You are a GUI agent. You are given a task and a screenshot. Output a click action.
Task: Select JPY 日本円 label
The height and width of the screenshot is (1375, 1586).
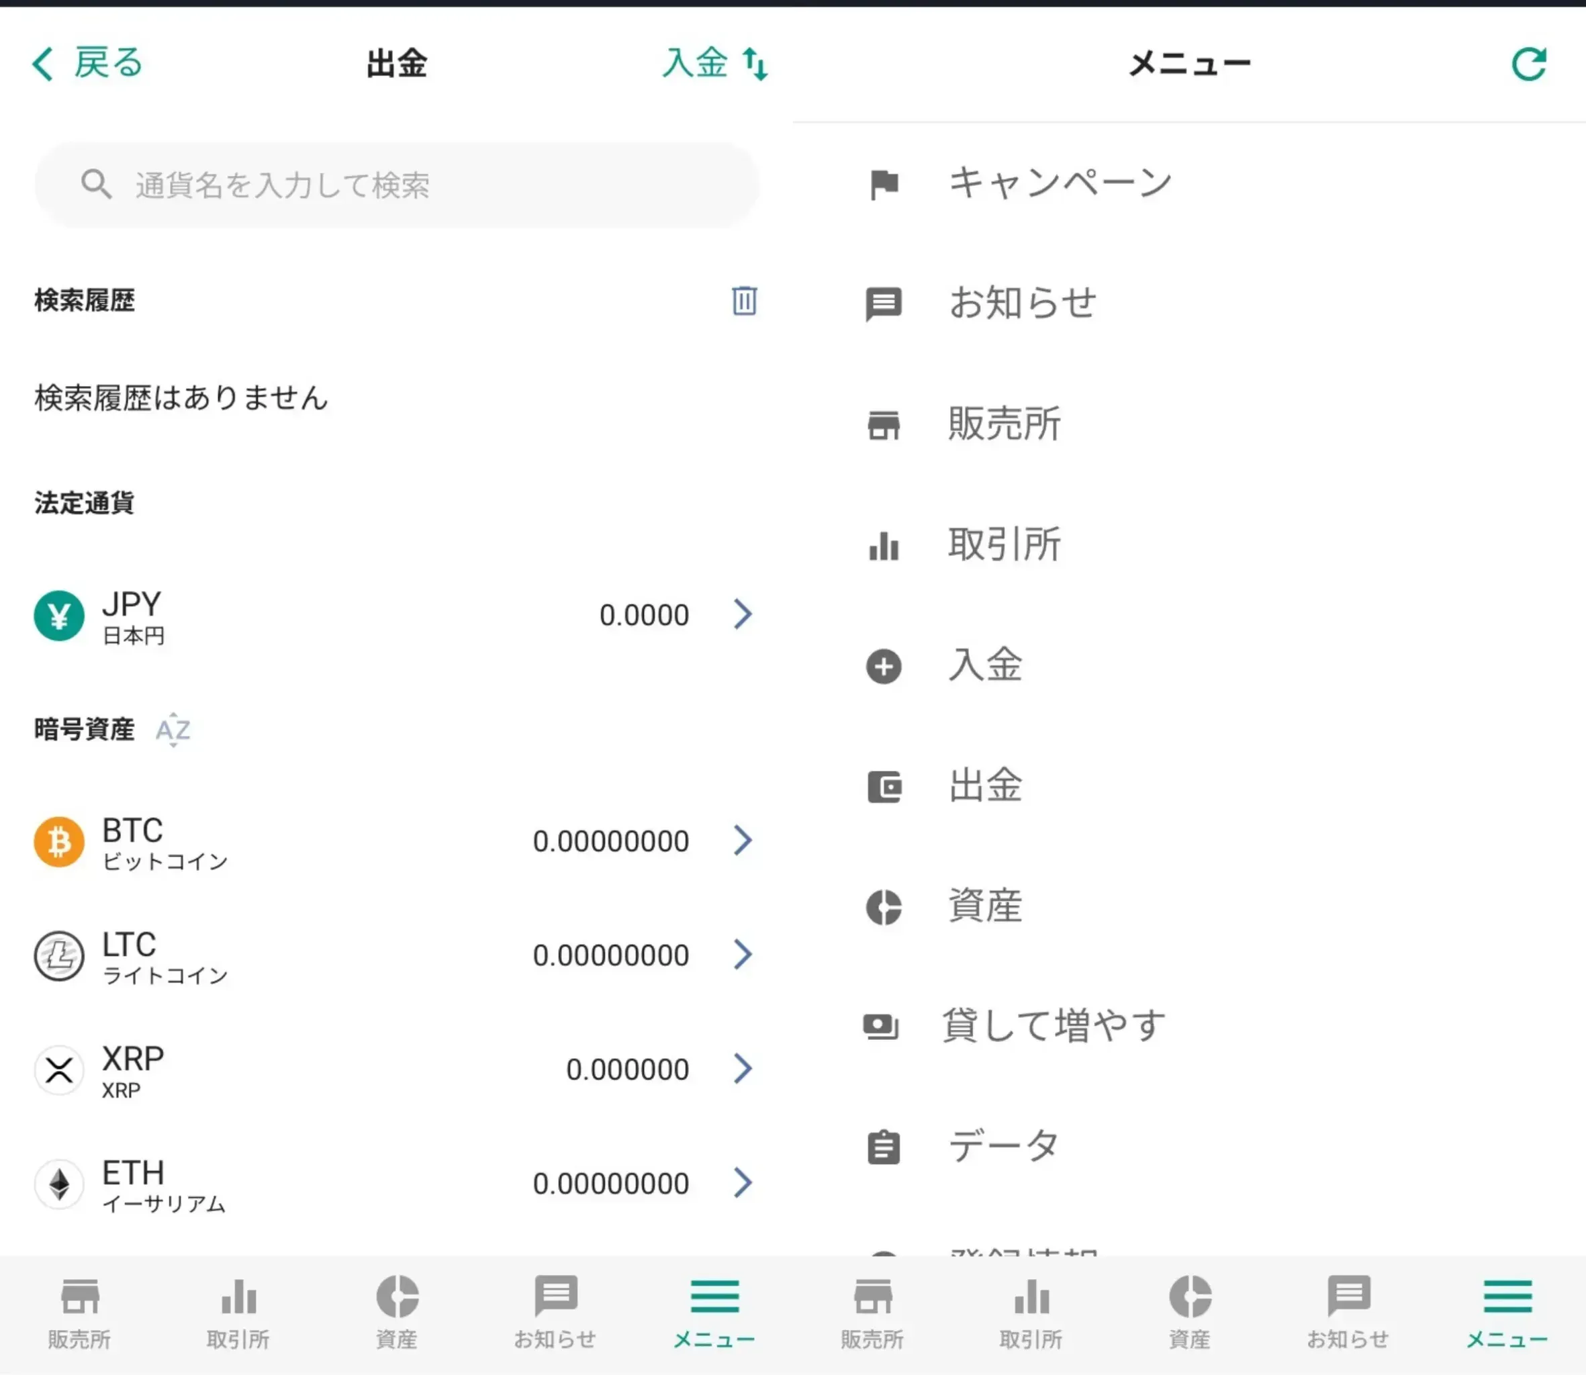click(134, 617)
